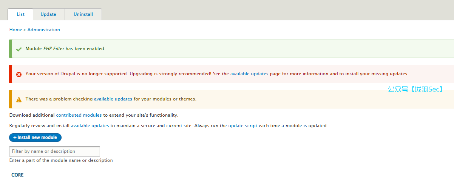This screenshot has height=178, width=454.
Task: Open the Update tab
Action: click(48, 14)
